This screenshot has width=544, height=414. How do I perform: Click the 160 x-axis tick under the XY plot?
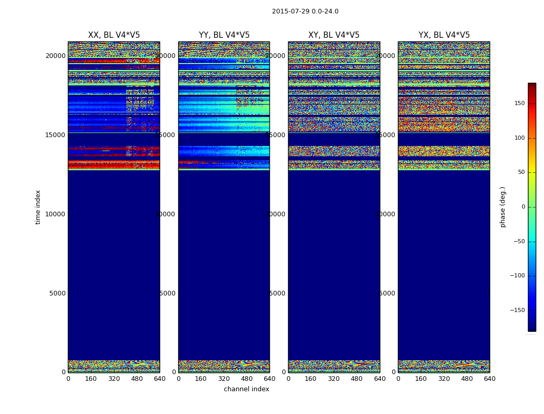311,379
